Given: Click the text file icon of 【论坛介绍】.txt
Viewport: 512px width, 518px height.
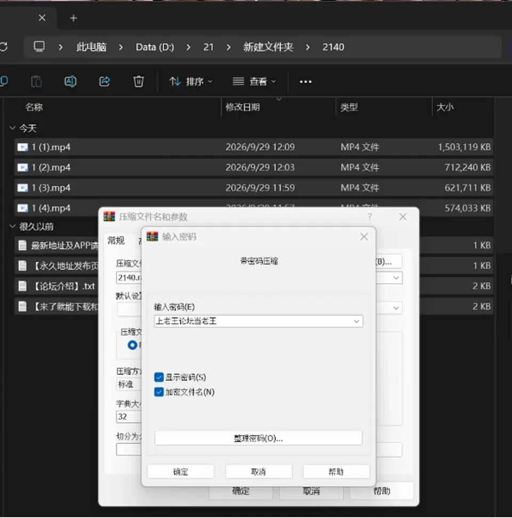Looking at the screenshot, I should pos(22,286).
